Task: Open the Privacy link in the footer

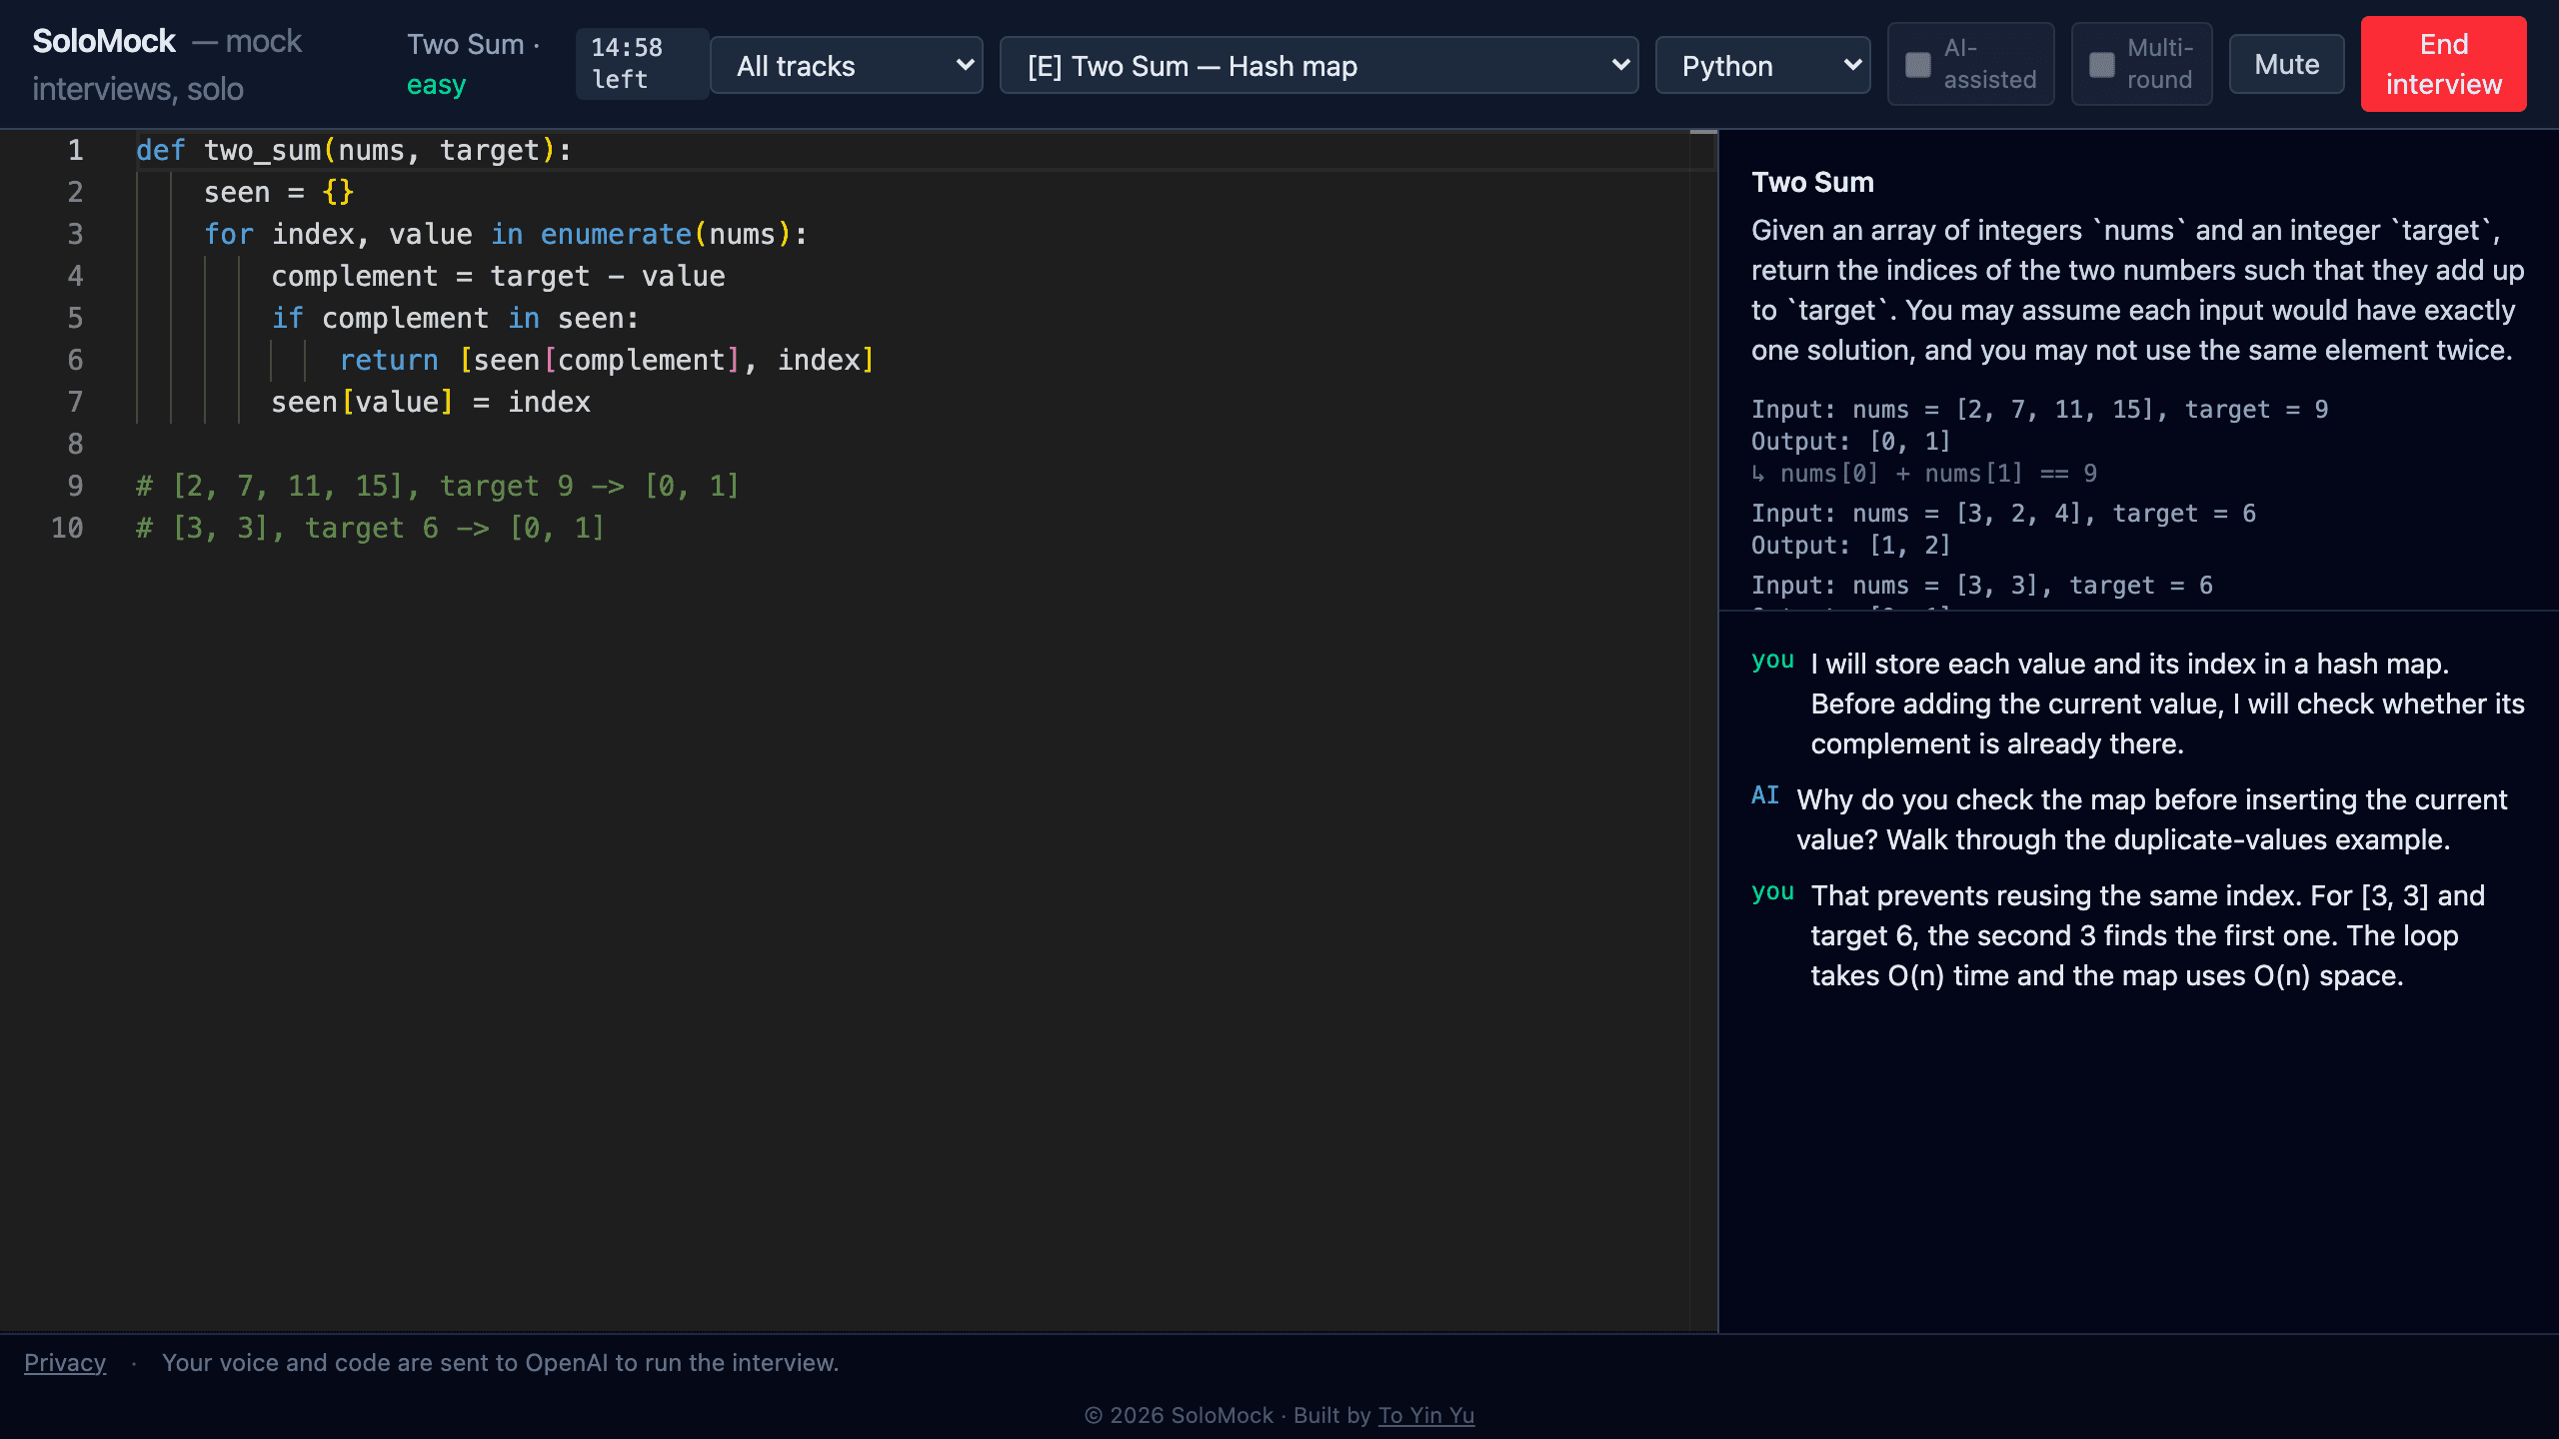Action: (x=65, y=1363)
